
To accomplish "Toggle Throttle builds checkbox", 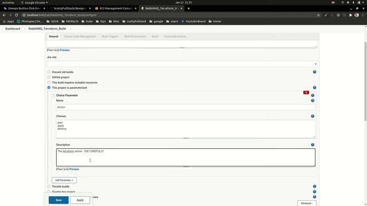I will 49,187.
